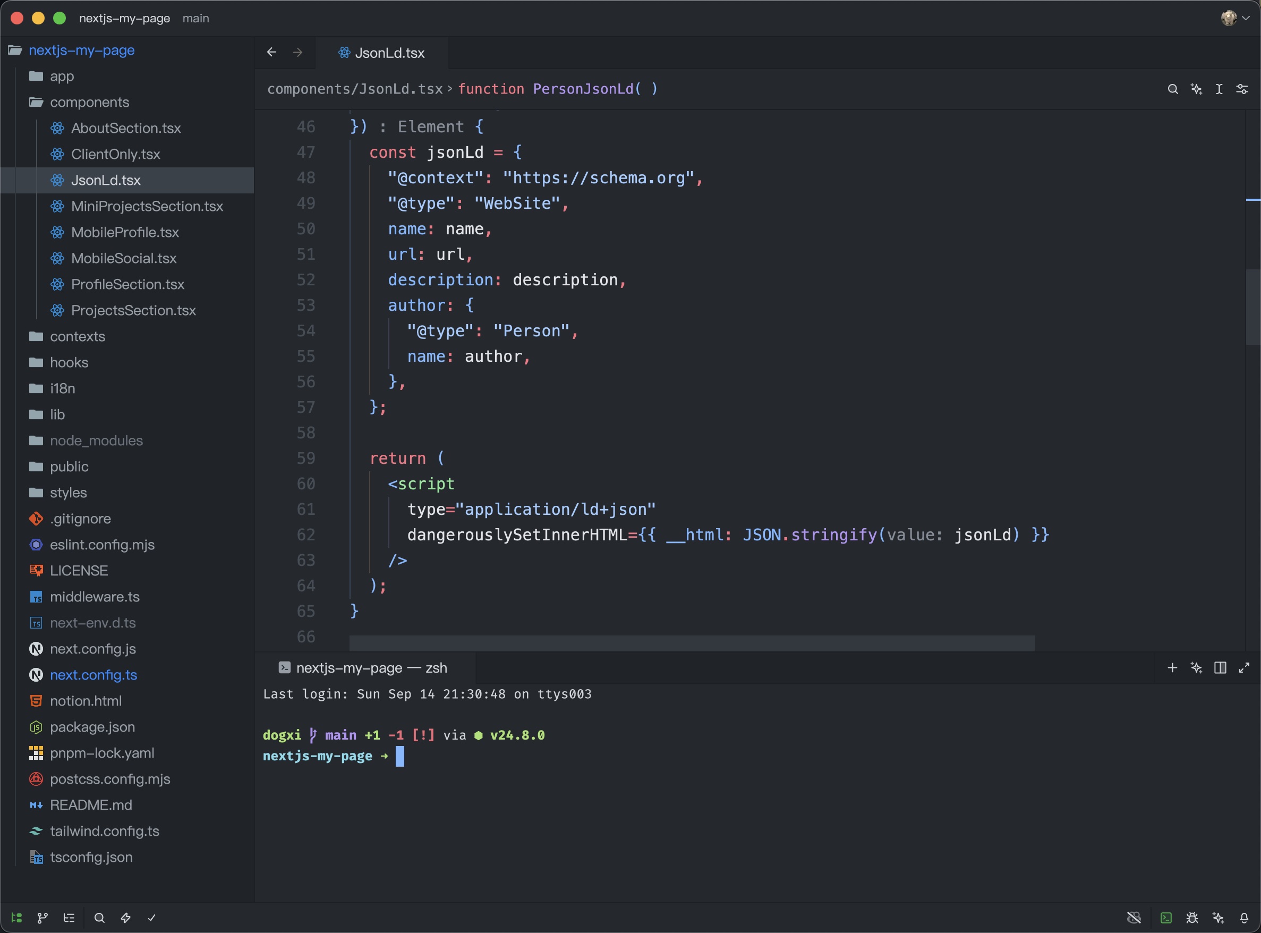Open the debugger panel bug icon
Viewport: 1261px width, 933px height.
pyautogui.click(x=1192, y=918)
